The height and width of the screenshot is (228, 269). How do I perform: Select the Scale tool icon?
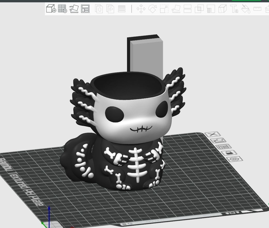[x=164, y=9]
